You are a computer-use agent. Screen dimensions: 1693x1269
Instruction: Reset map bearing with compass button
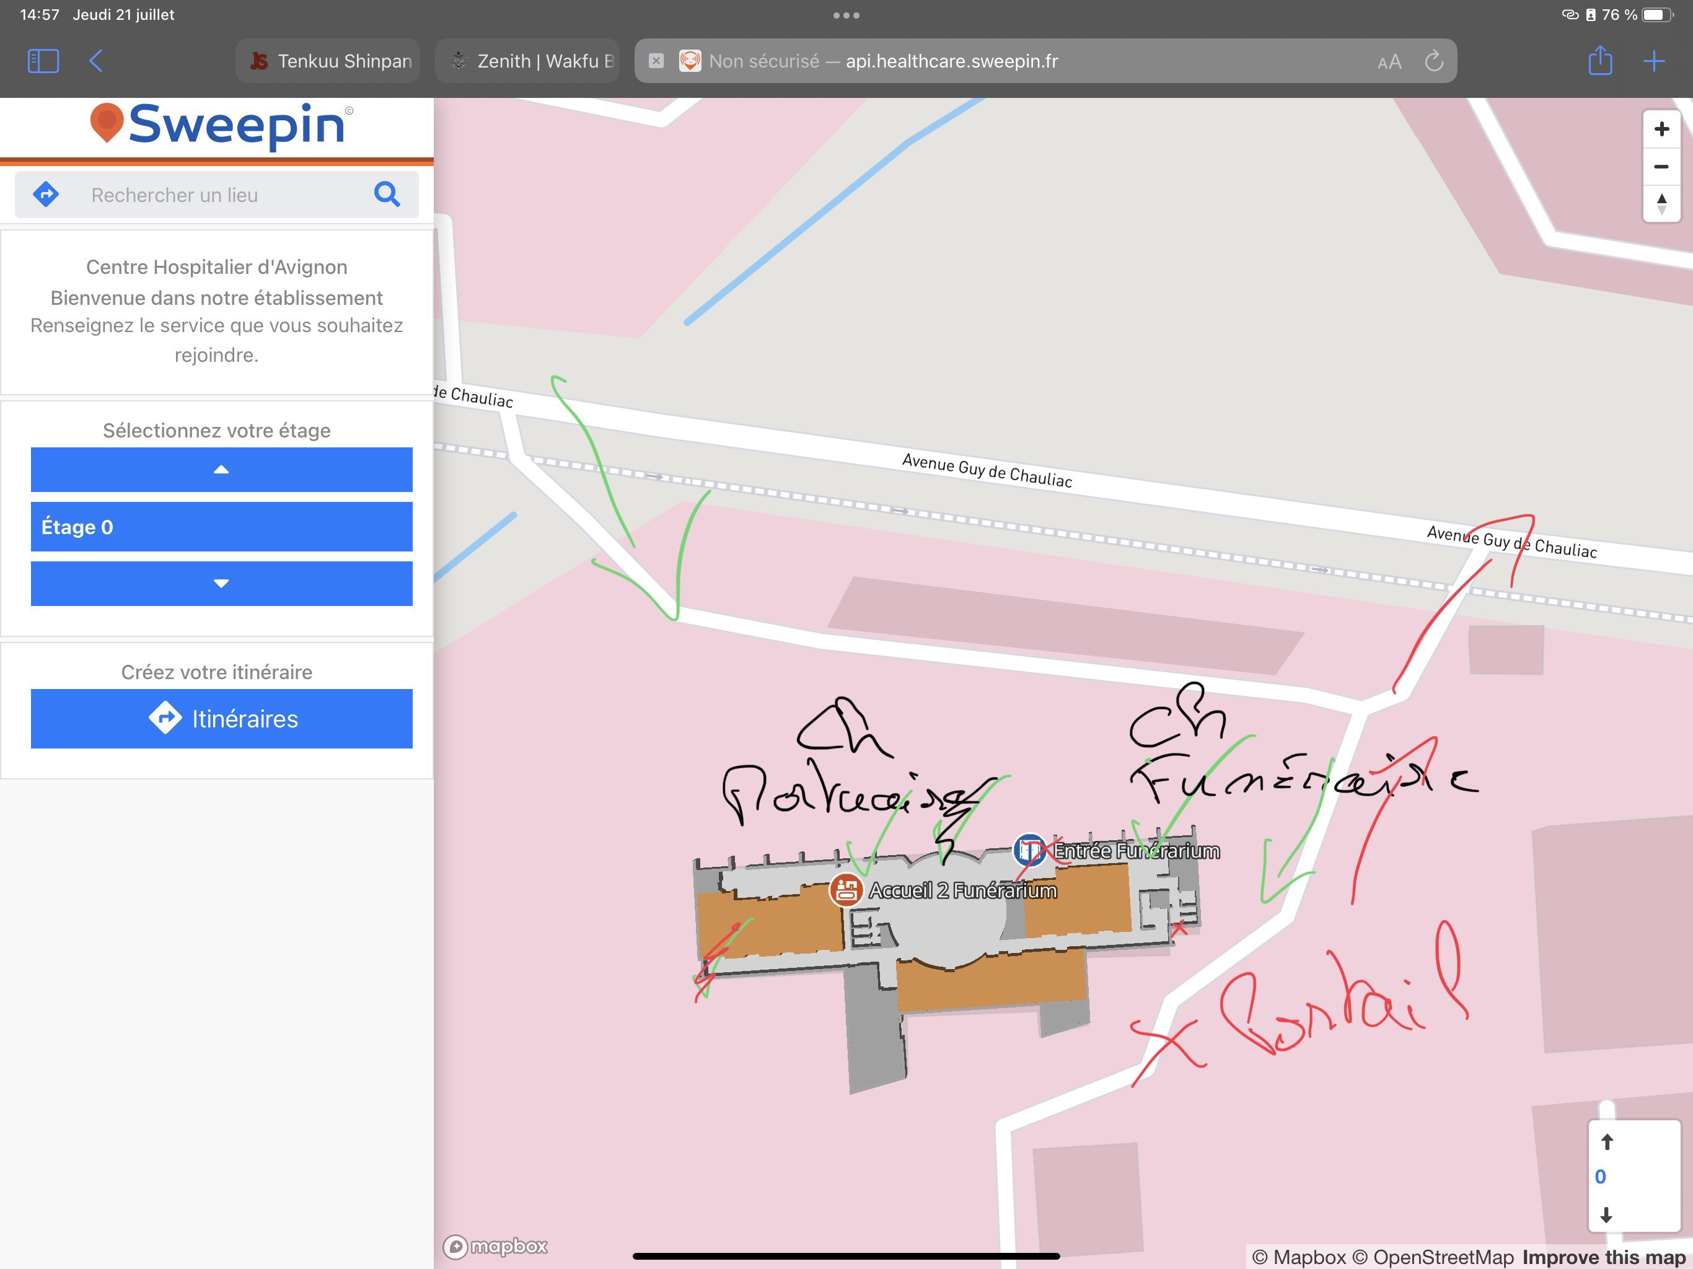[x=1661, y=204]
